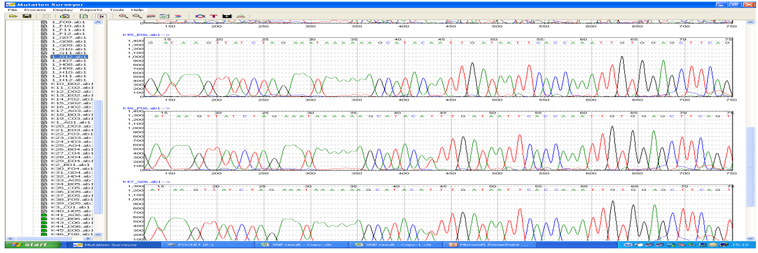Click the grayed-out table toolbar icon next to Save

coord(46,16)
